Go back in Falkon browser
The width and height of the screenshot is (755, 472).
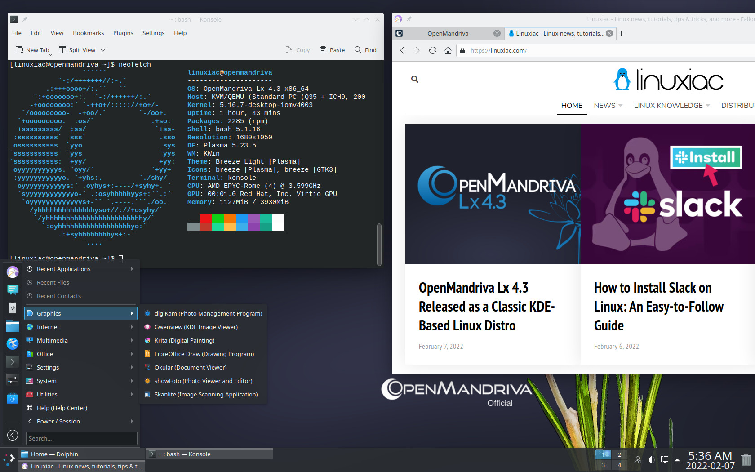[x=402, y=50]
